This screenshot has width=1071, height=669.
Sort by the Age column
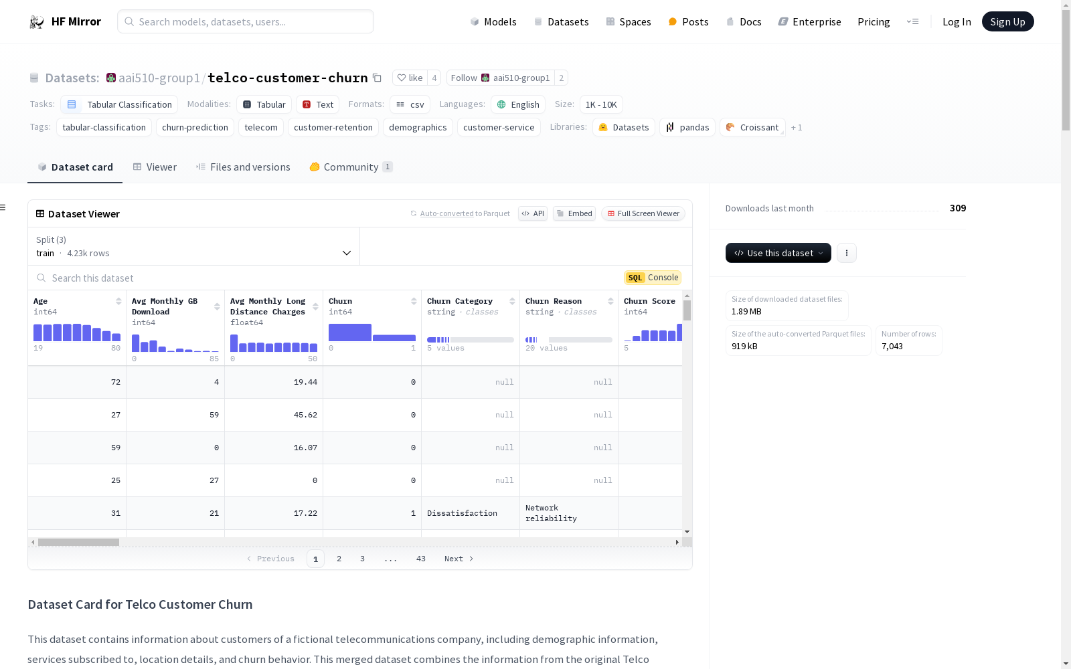coord(118,301)
